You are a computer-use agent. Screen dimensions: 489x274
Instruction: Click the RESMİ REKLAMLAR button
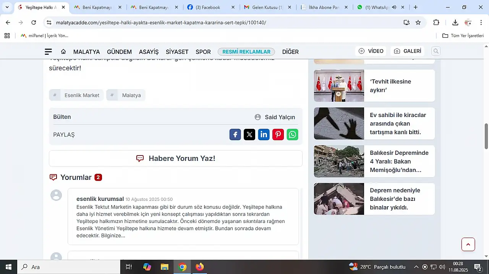pos(246,52)
